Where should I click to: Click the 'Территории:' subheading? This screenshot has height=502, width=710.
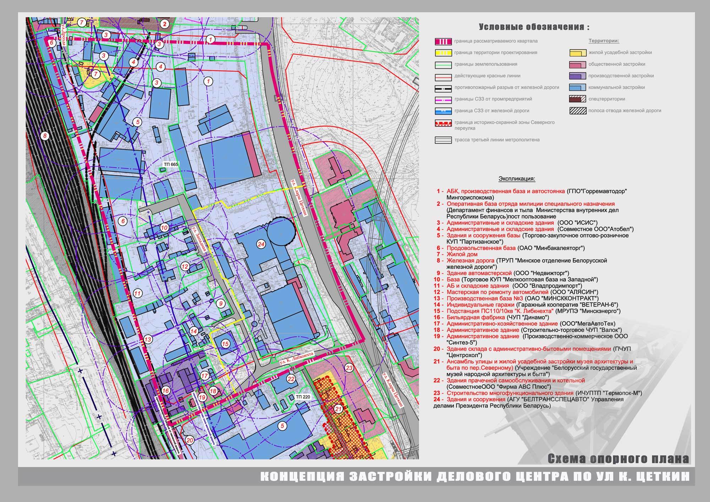point(604,41)
